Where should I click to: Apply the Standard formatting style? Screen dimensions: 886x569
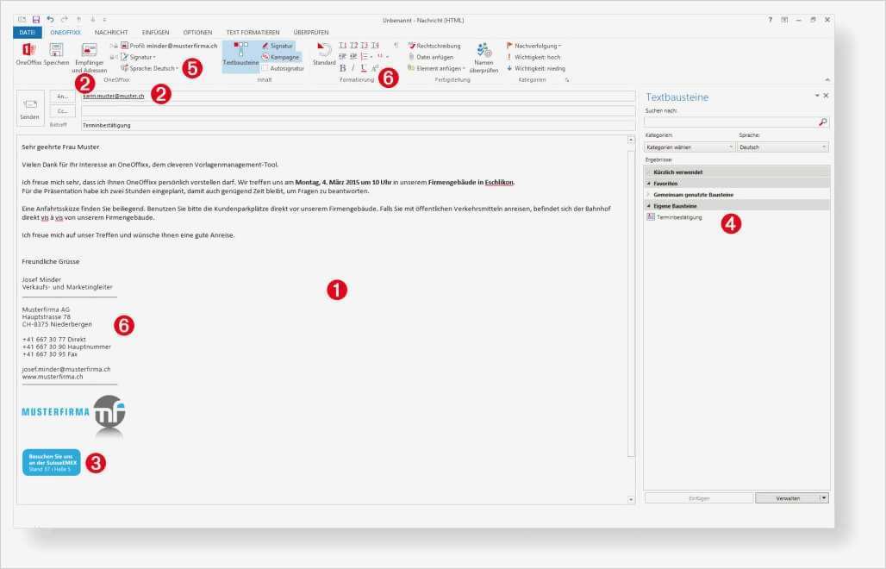tap(324, 54)
